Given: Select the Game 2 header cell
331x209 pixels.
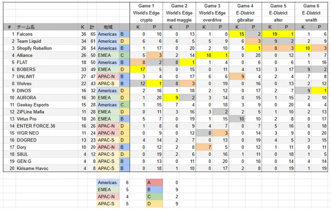Looking at the screenshot, I should 179,6.
